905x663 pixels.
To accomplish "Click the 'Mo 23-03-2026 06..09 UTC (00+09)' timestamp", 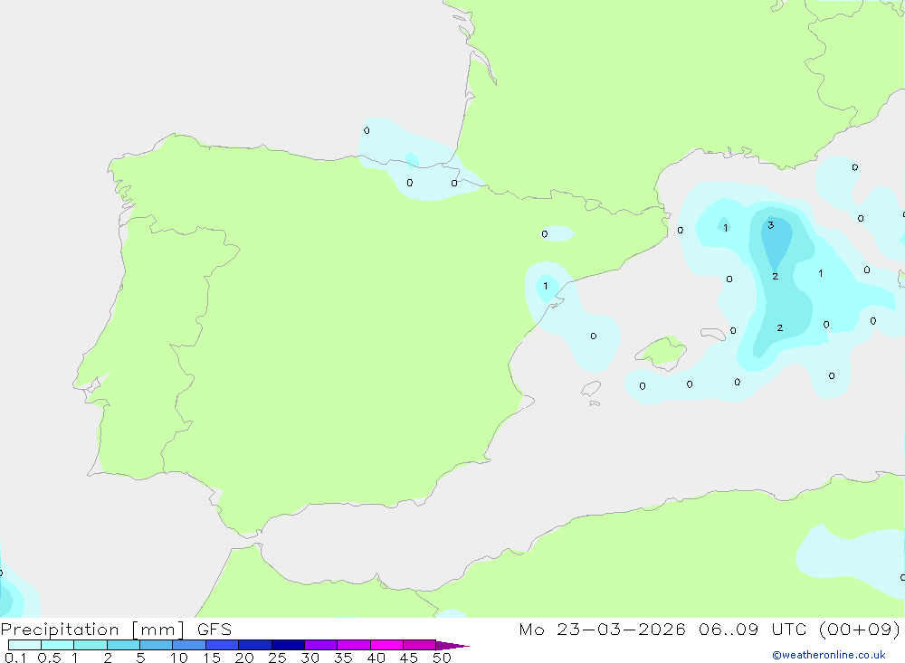I will (710, 630).
